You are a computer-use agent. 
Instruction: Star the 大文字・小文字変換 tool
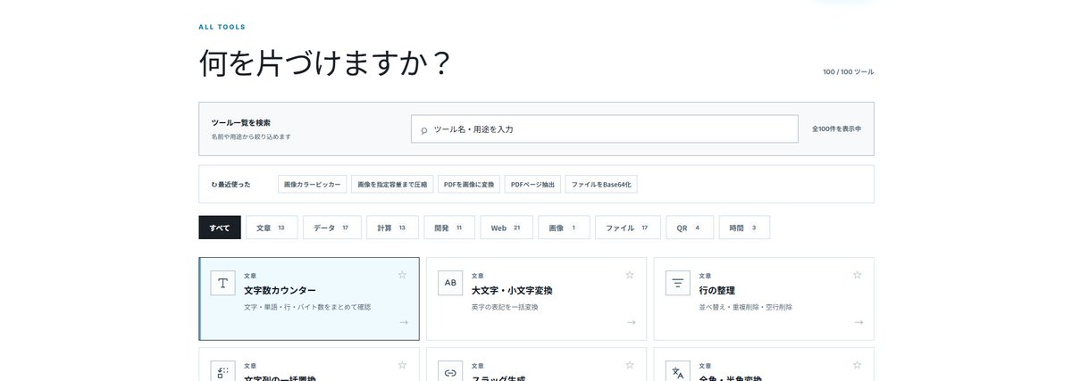[x=630, y=275]
